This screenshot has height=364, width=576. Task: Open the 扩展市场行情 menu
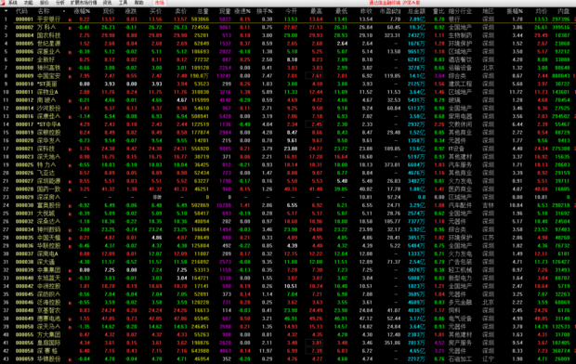(x=84, y=3)
